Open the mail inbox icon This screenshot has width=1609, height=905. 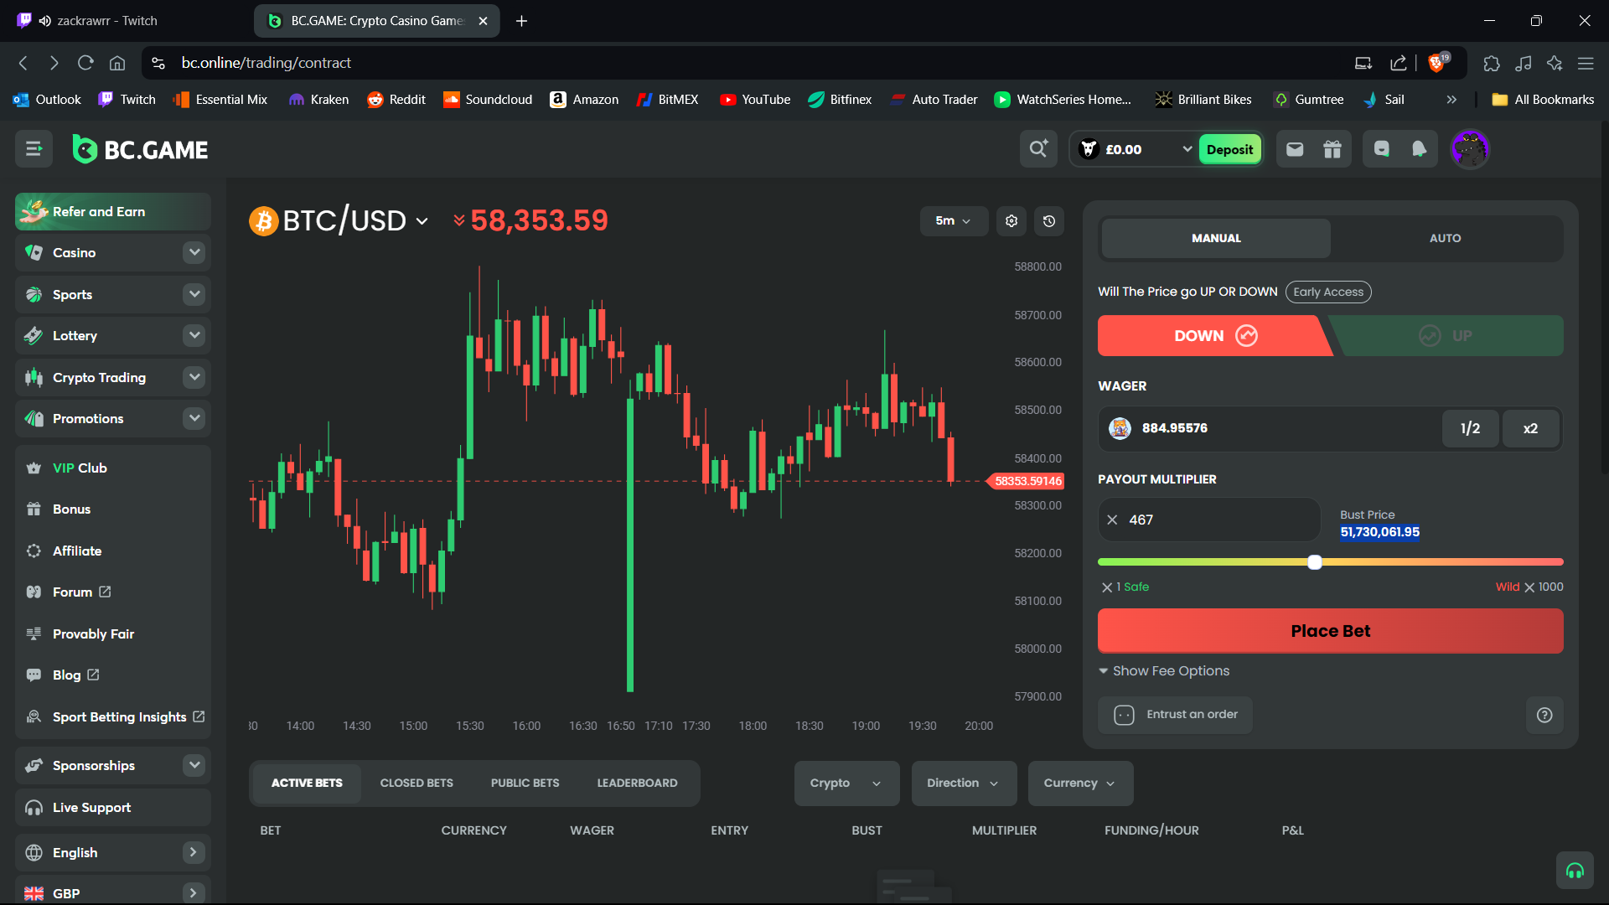tap(1295, 149)
